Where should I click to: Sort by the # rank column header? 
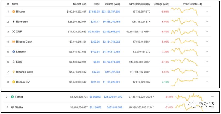[x=8, y=4]
